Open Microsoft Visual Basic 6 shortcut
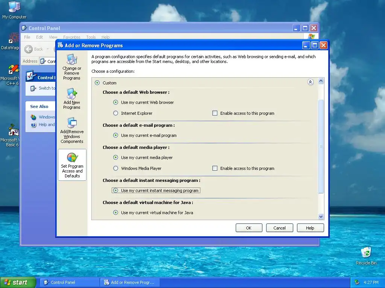Image resolution: width=385 pixels, height=288 pixels. (x=11, y=136)
